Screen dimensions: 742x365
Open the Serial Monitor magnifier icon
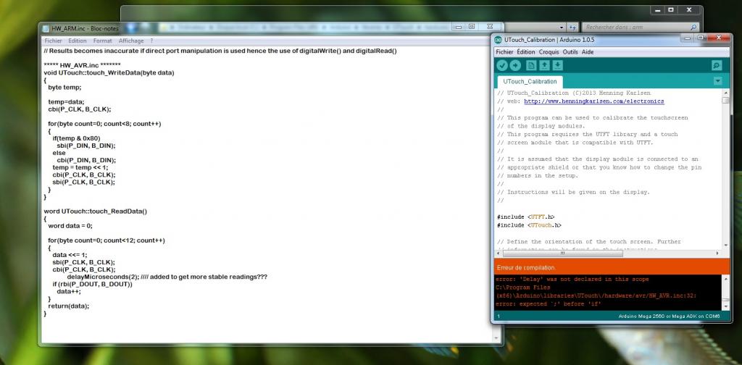pos(717,66)
